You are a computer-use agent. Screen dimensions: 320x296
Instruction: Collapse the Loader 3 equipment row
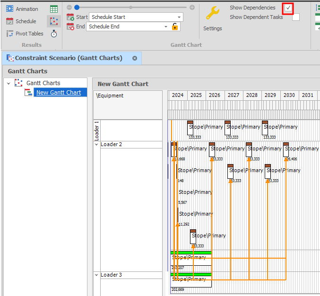[x=96, y=275]
